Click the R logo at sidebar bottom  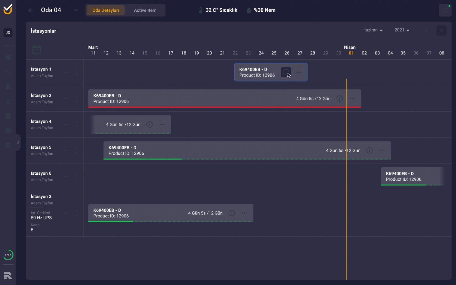tap(8, 275)
